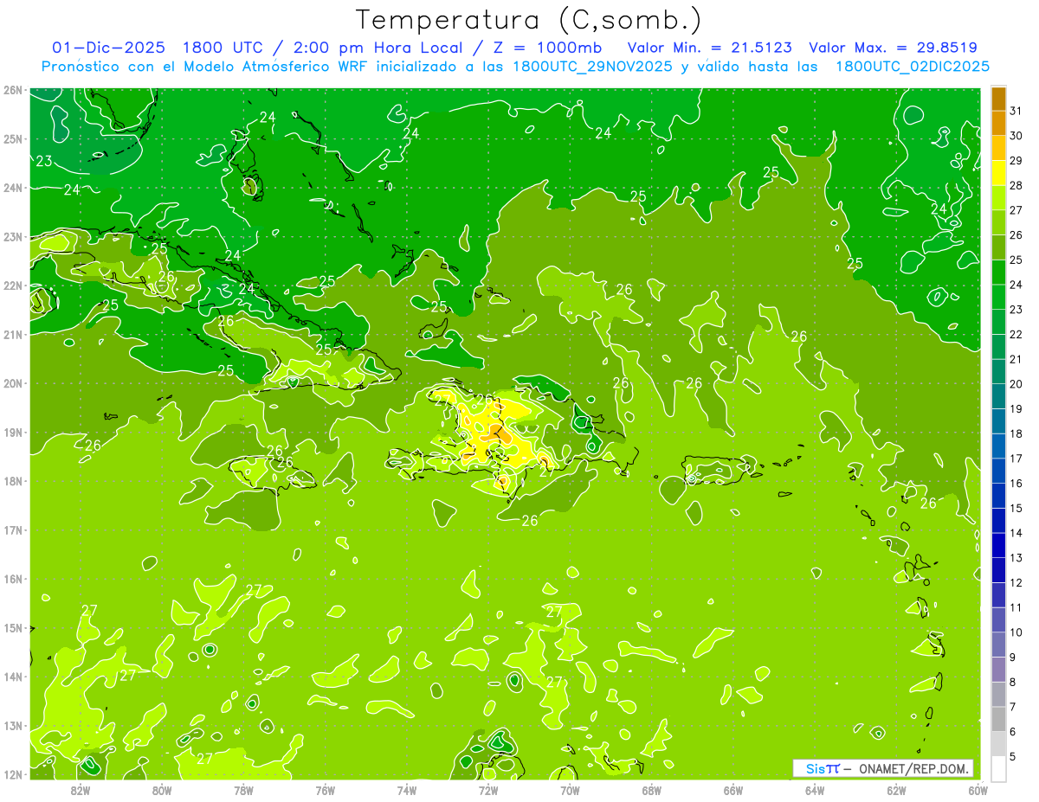Click the latitude label "19N"

coord(13,432)
